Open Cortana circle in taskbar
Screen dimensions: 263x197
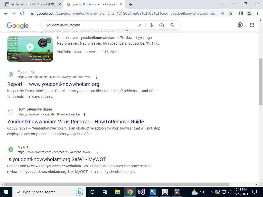[x=92, y=192]
